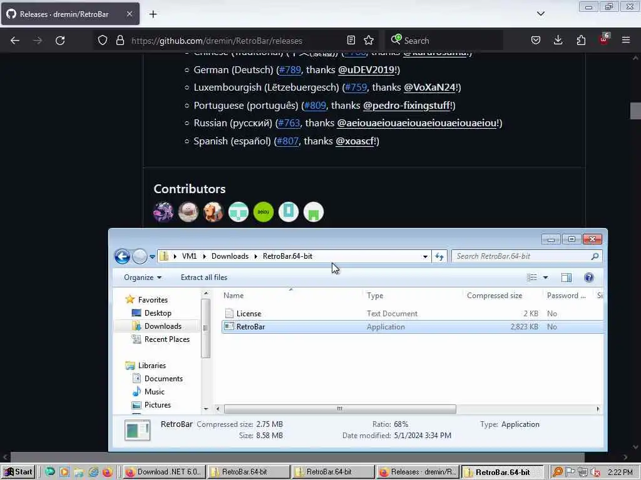Click the padlock site info icon
The image size is (641, 480).
click(120, 40)
